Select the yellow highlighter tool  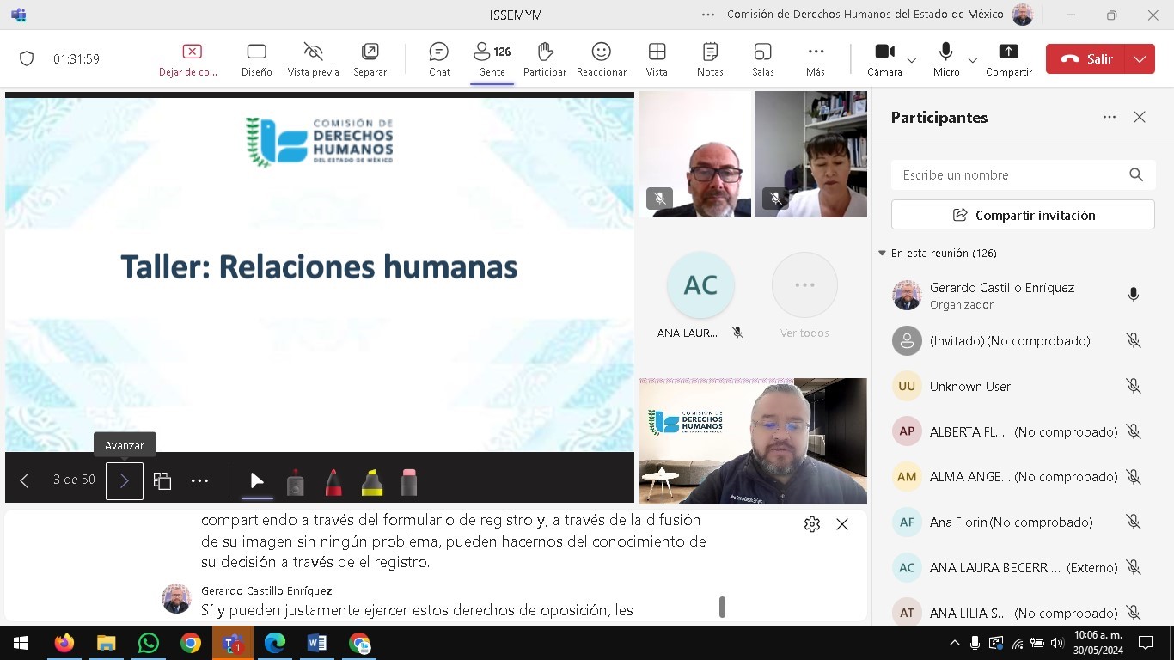[372, 482]
